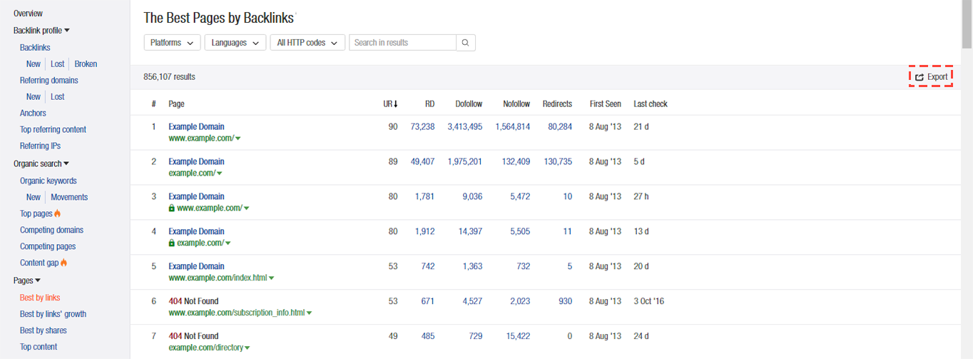Click the 130,735 redirects value
This screenshot has height=359, width=973.
coord(557,162)
